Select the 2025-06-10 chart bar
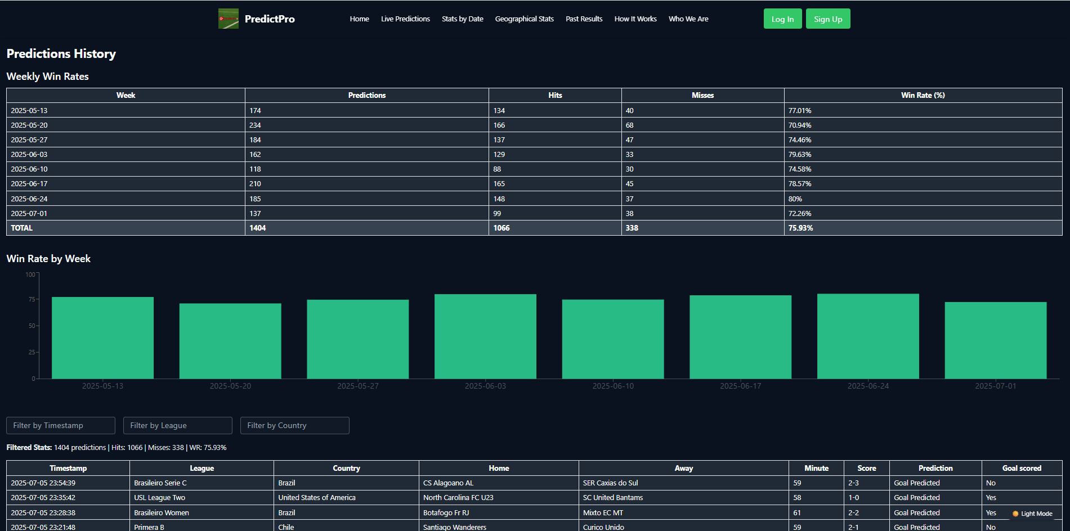 point(613,339)
